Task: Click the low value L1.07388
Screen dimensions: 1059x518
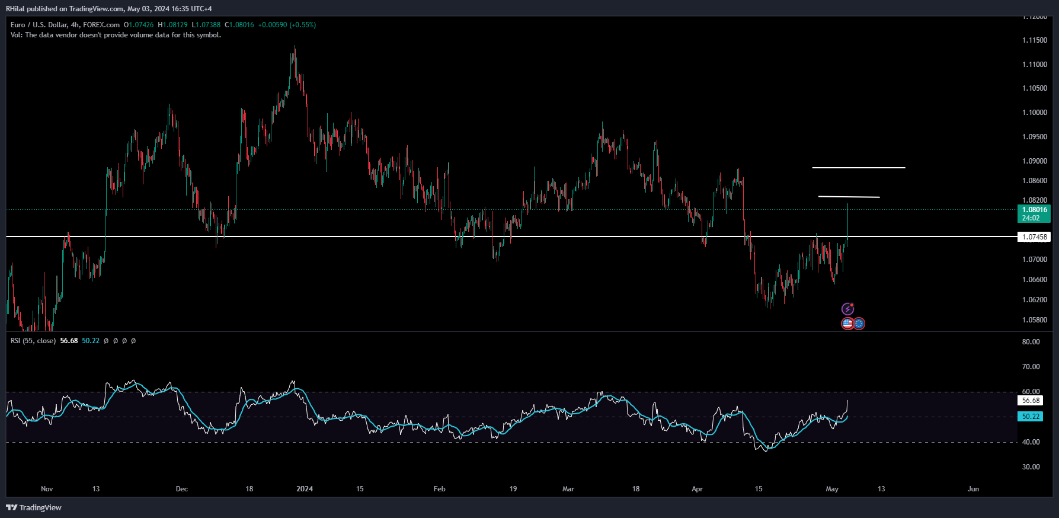Action: click(206, 25)
